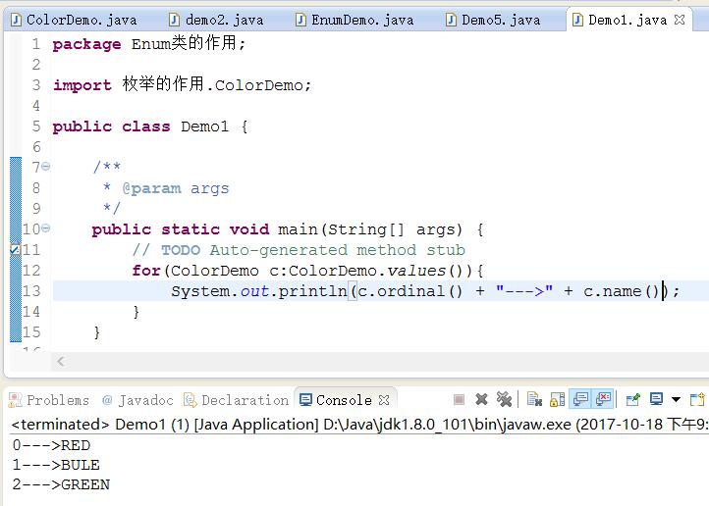709x506 pixels.
Task: Collapse the Javadoc comment at line 7
Action: coord(46,167)
